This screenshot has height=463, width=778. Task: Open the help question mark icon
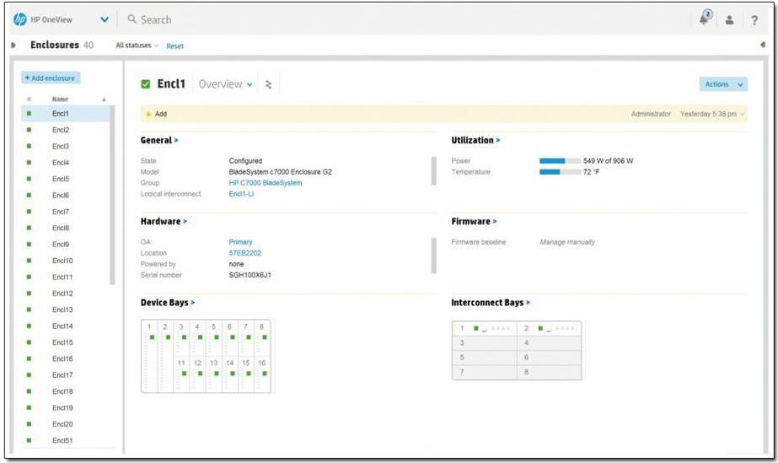point(754,20)
